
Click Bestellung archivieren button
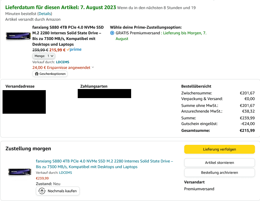point(219,172)
